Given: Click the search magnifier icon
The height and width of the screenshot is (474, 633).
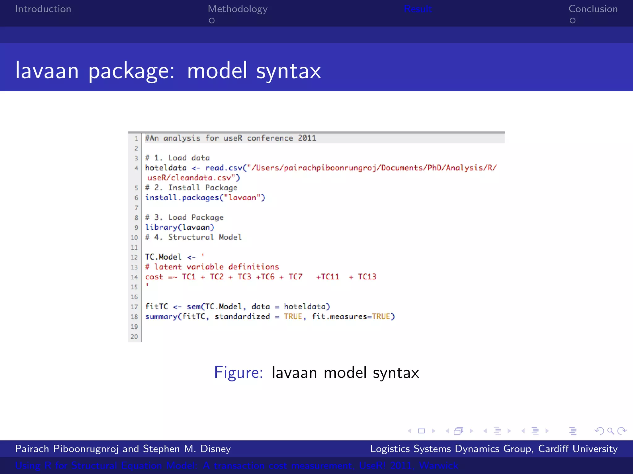Looking at the screenshot, I should coord(610,431).
